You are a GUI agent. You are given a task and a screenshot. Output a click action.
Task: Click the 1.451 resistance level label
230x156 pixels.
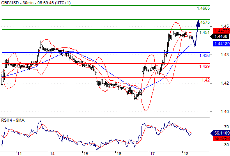pyautogui.click(x=204, y=32)
